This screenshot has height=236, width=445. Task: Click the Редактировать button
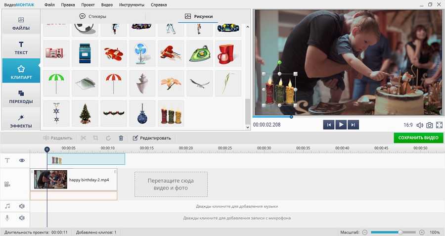click(x=151, y=138)
